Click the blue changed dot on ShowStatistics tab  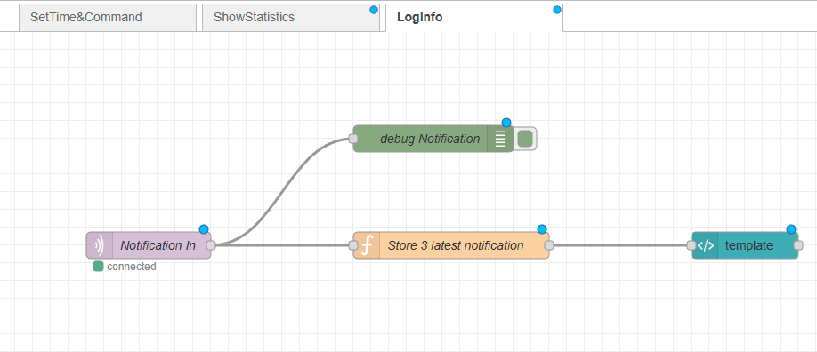point(374,10)
